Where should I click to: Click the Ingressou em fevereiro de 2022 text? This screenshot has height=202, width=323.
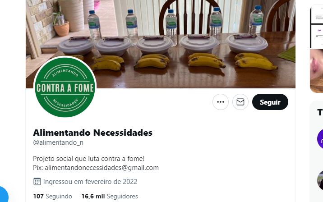click(90, 182)
